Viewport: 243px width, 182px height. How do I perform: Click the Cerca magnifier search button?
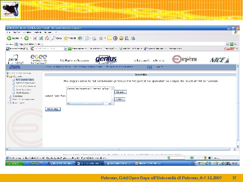coord(57,38)
